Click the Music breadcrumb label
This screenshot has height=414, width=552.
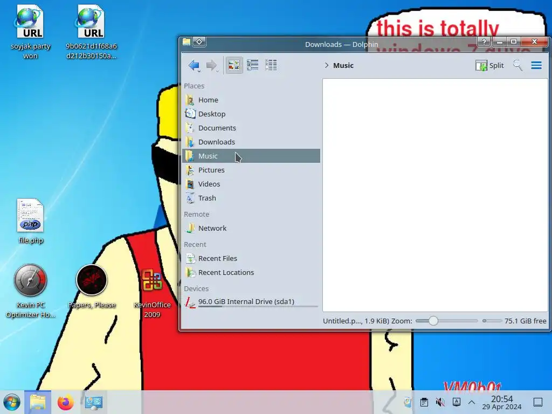coord(343,65)
